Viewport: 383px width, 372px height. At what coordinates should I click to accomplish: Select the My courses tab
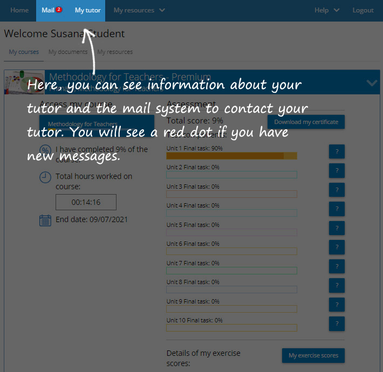[x=24, y=52]
